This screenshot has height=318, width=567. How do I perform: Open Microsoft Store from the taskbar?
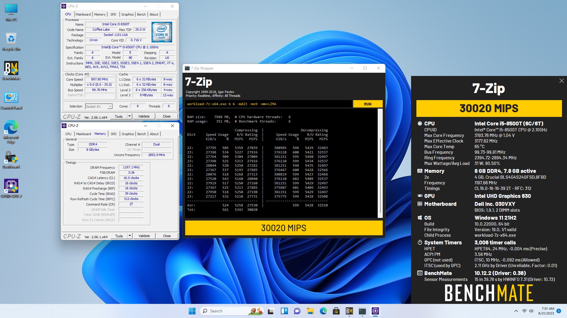click(x=336, y=311)
